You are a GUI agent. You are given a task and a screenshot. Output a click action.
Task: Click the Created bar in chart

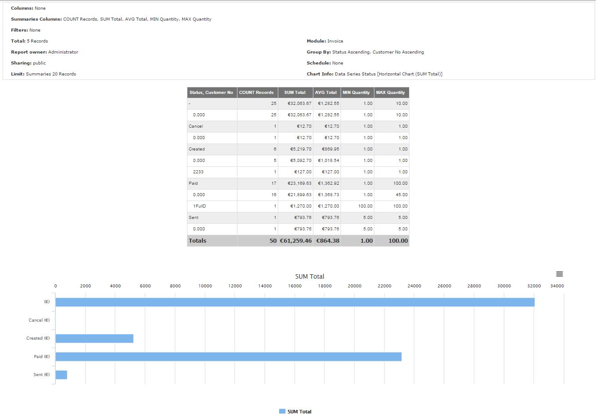pos(94,338)
